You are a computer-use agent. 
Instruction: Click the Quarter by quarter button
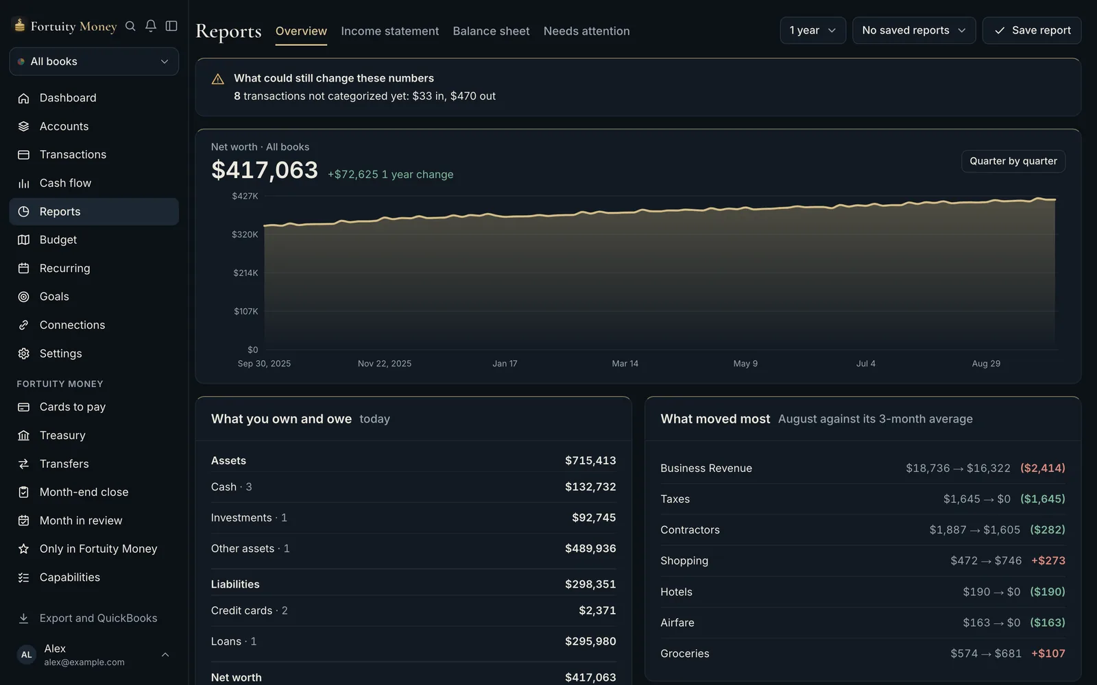tap(1013, 161)
